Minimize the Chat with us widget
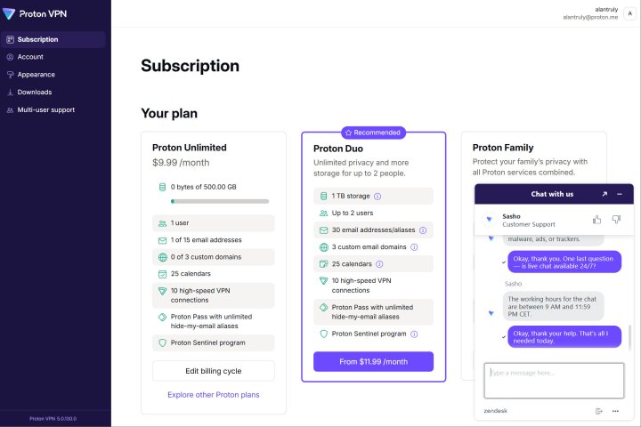The height and width of the screenshot is (427, 641). click(x=619, y=194)
